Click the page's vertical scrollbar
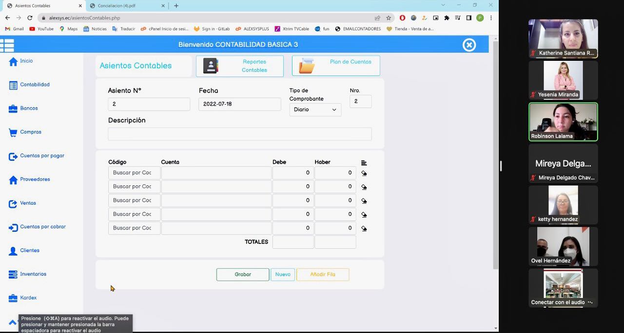Viewport: 624px width, 333px height. tap(495, 156)
